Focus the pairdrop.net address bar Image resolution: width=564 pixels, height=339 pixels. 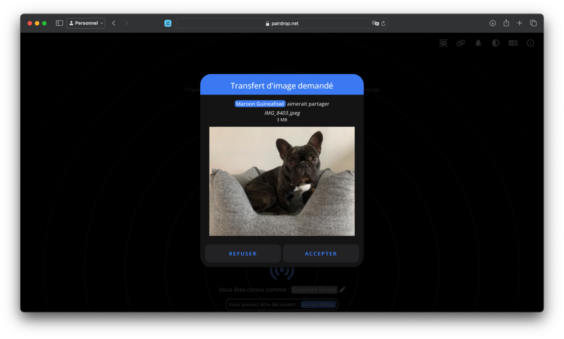pos(282,23)
